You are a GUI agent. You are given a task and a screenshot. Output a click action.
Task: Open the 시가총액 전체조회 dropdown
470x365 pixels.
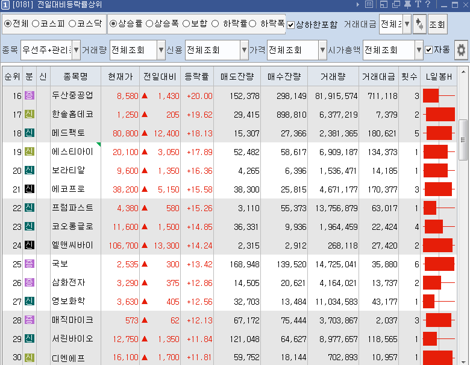pyautogui.click(x=419, y=50)
